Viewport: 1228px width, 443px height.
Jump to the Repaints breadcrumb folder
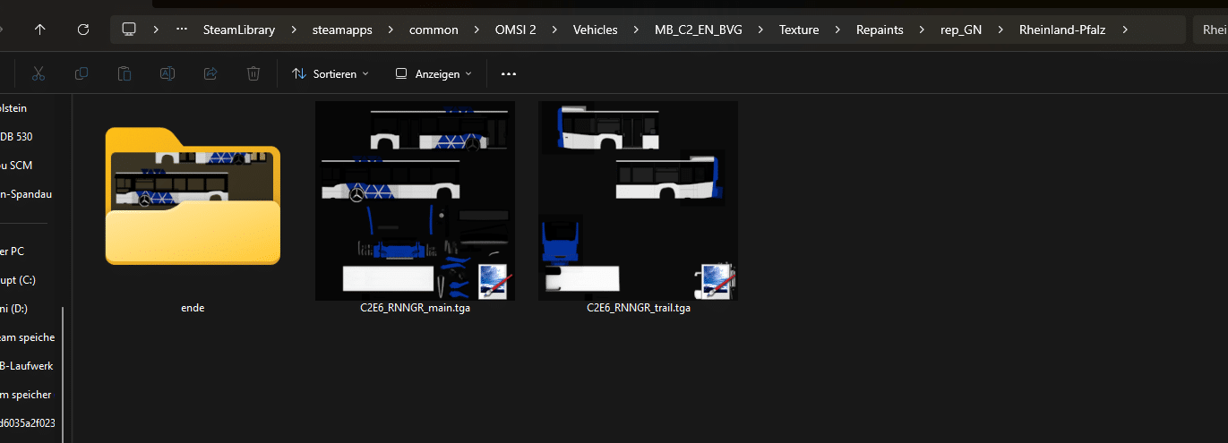(x=878, y=30)
